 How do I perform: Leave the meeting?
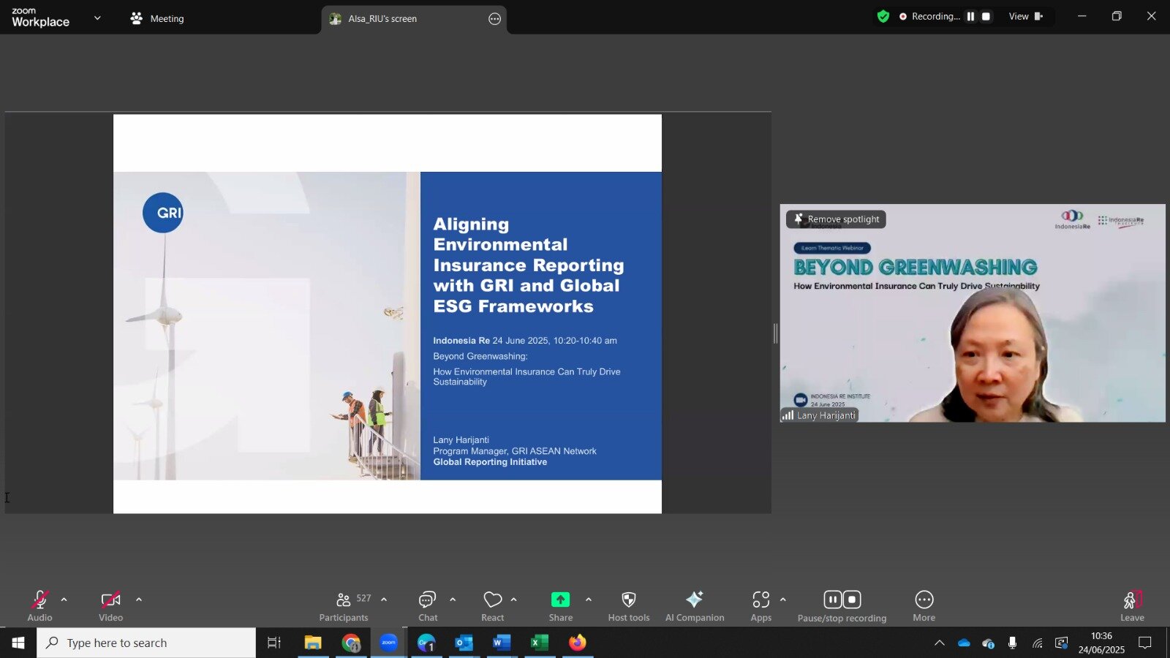(x=1132, y=606)
